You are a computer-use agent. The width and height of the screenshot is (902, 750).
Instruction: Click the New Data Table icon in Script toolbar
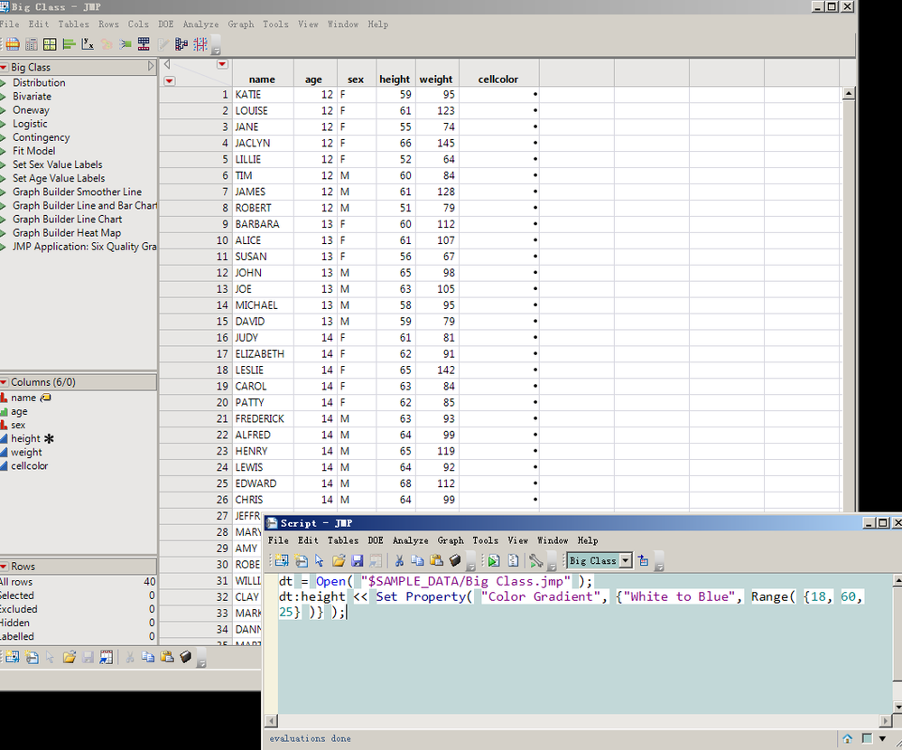tap(282, 561)
